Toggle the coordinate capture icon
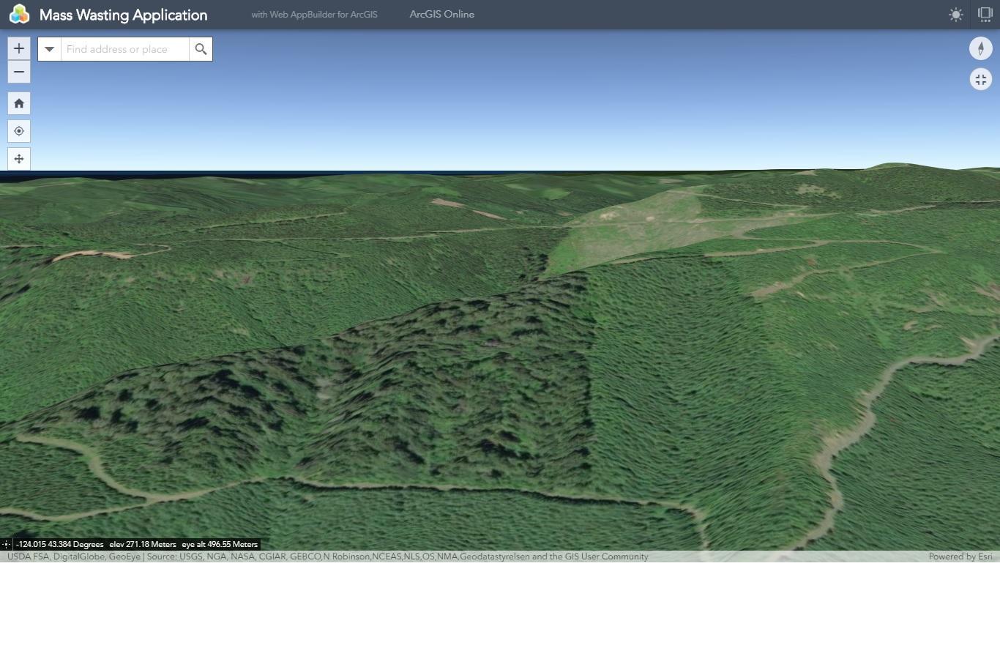 pyautogui.click(x=6, y=544)
